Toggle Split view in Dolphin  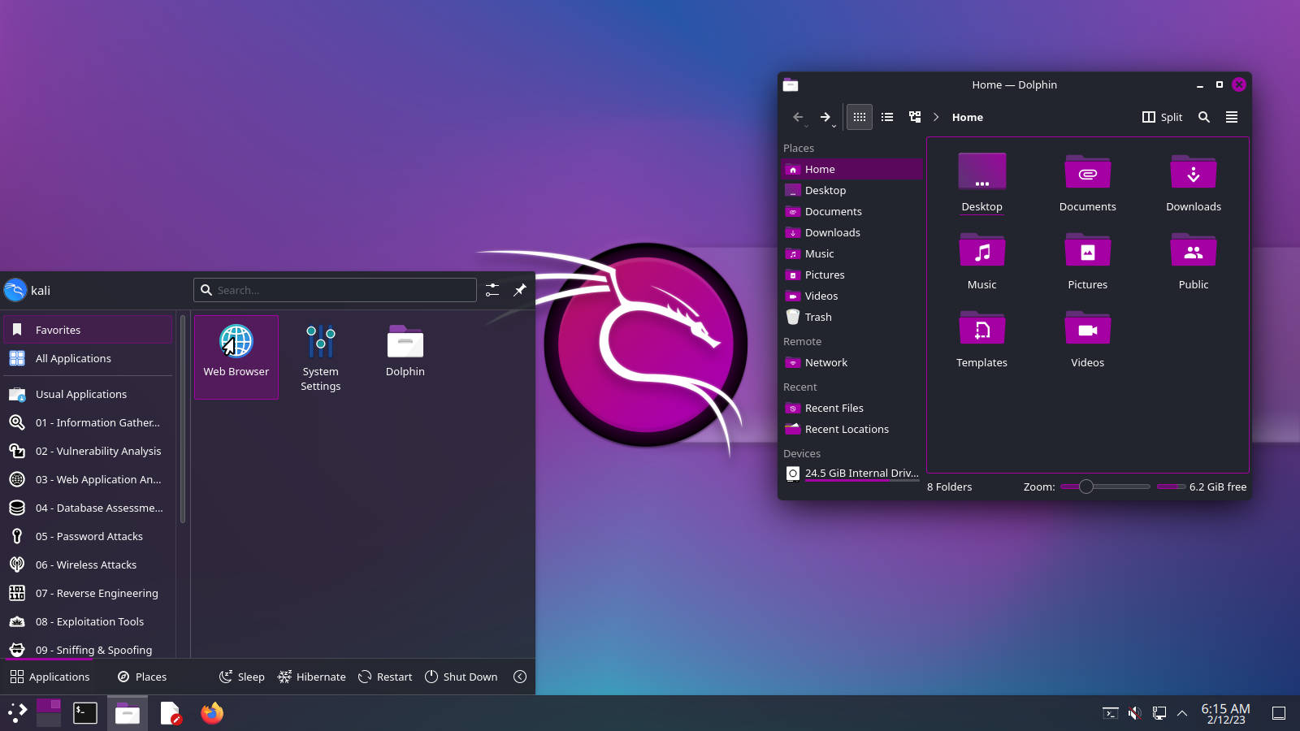tap(1162, 117)
